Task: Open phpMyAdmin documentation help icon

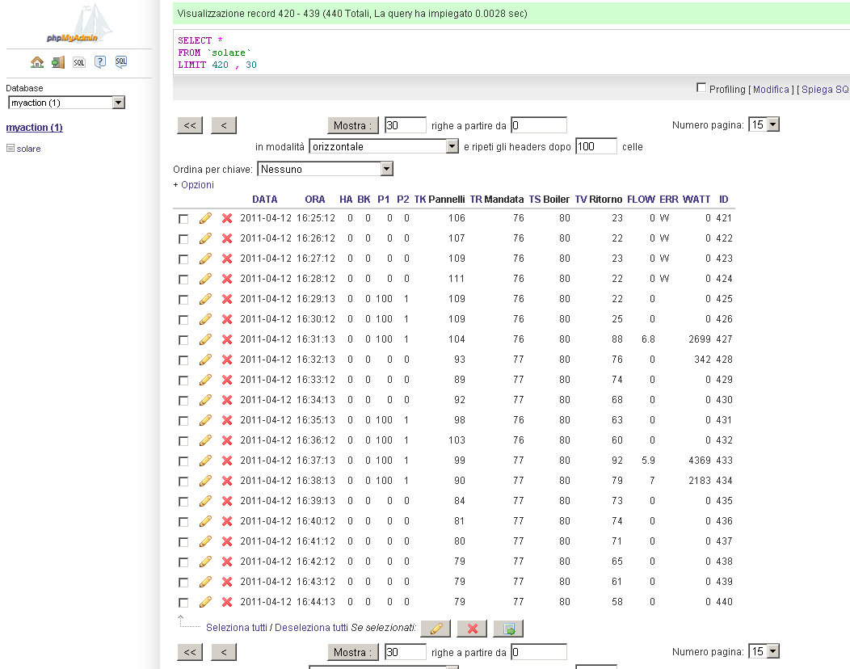Action: tap(100, 62)
